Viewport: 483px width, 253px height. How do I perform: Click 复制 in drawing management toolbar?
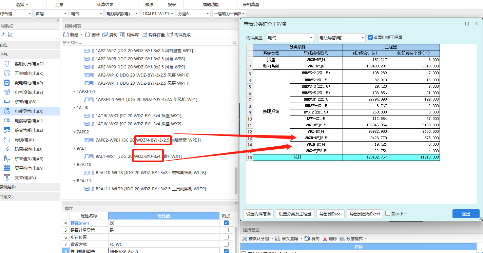(x=312, y=238)
